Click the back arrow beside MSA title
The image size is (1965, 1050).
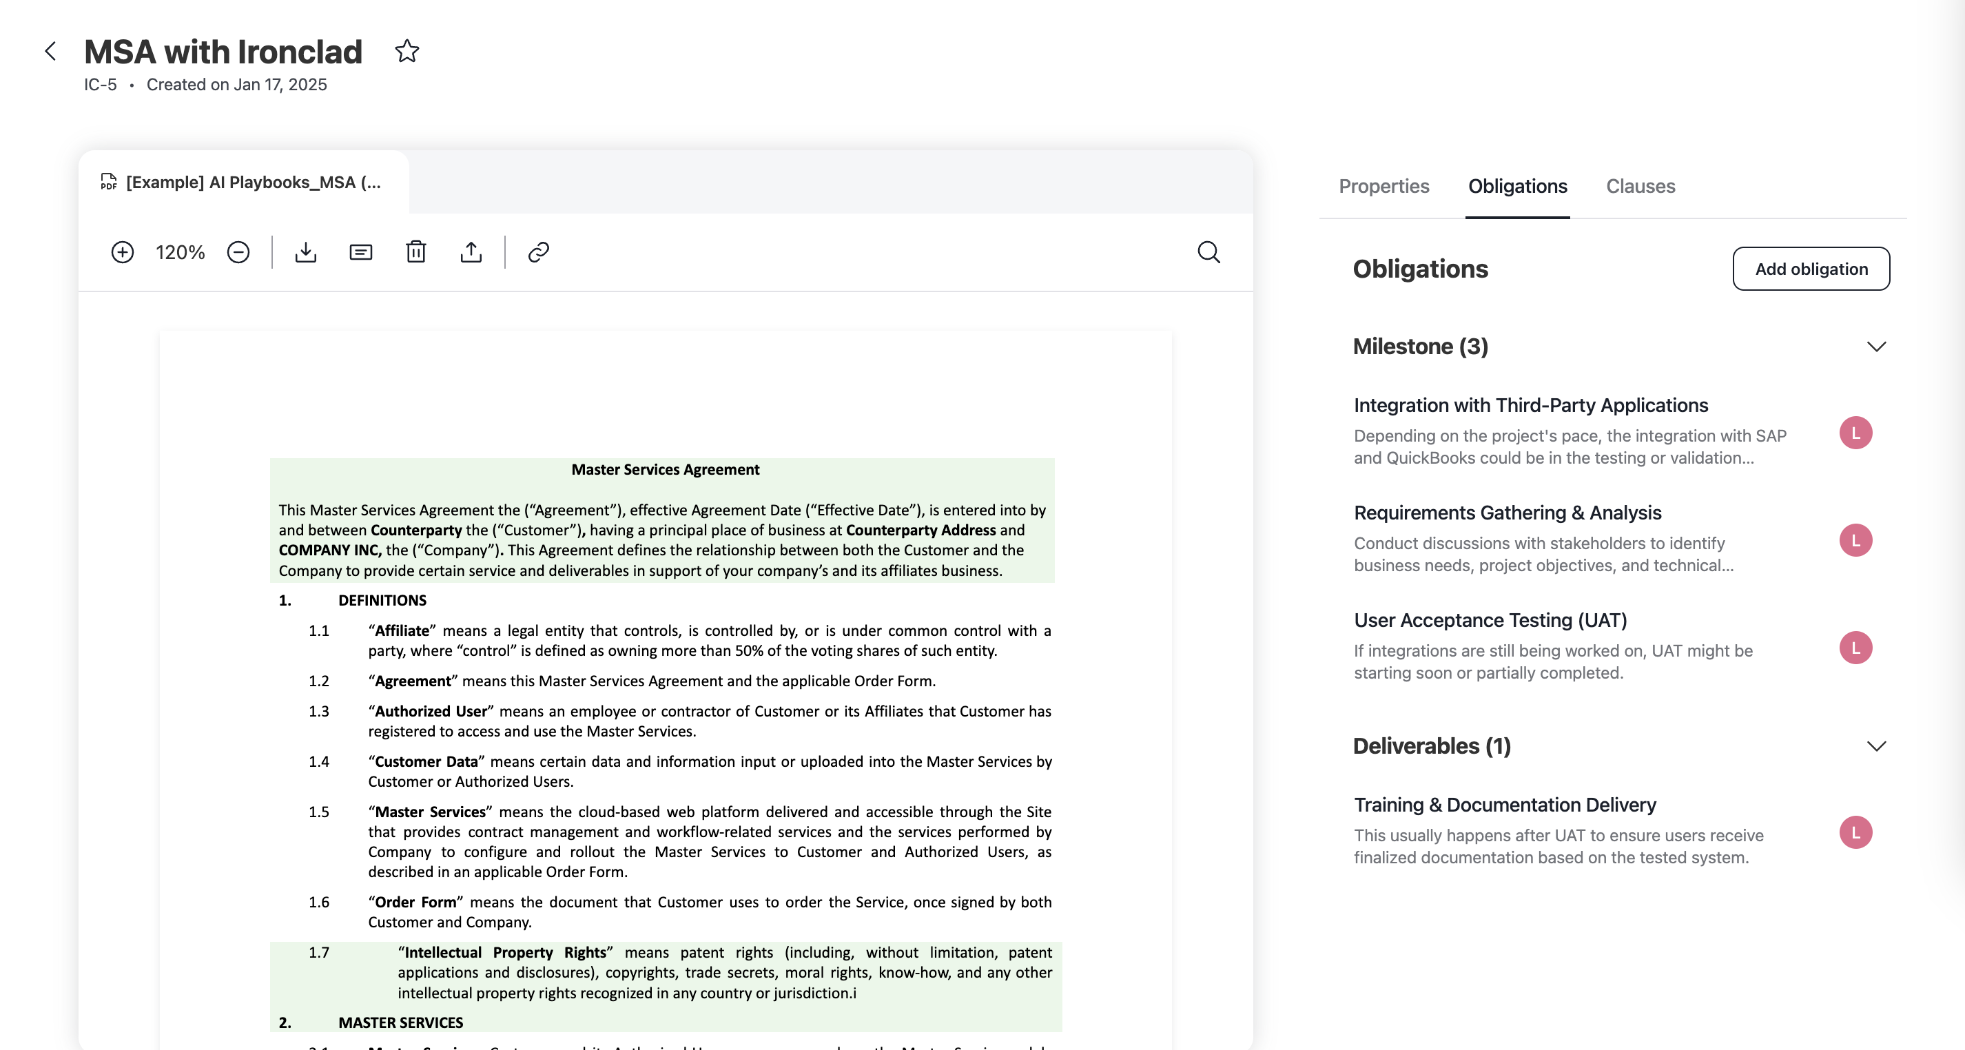click(x=50, y=51)
